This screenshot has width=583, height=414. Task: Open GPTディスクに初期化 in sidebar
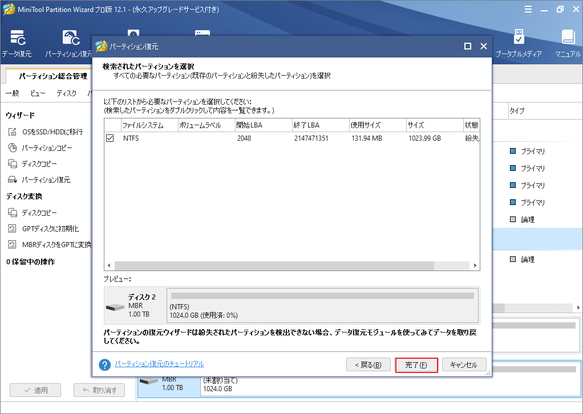coord(50,228)
